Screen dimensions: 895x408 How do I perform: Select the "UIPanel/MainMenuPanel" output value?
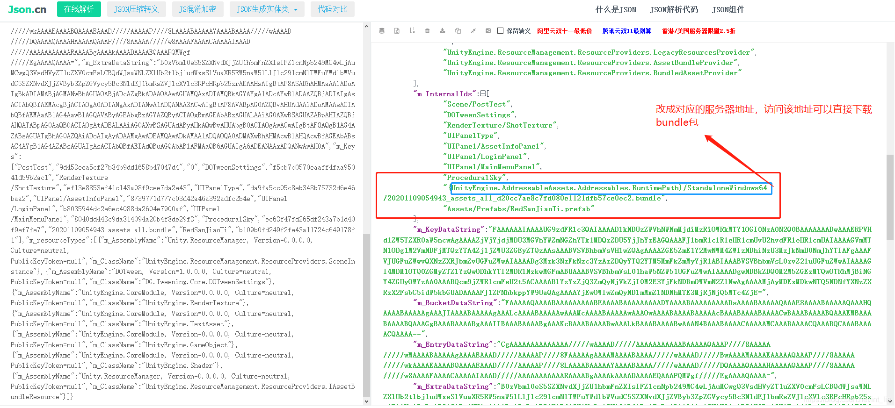(491, 167)
